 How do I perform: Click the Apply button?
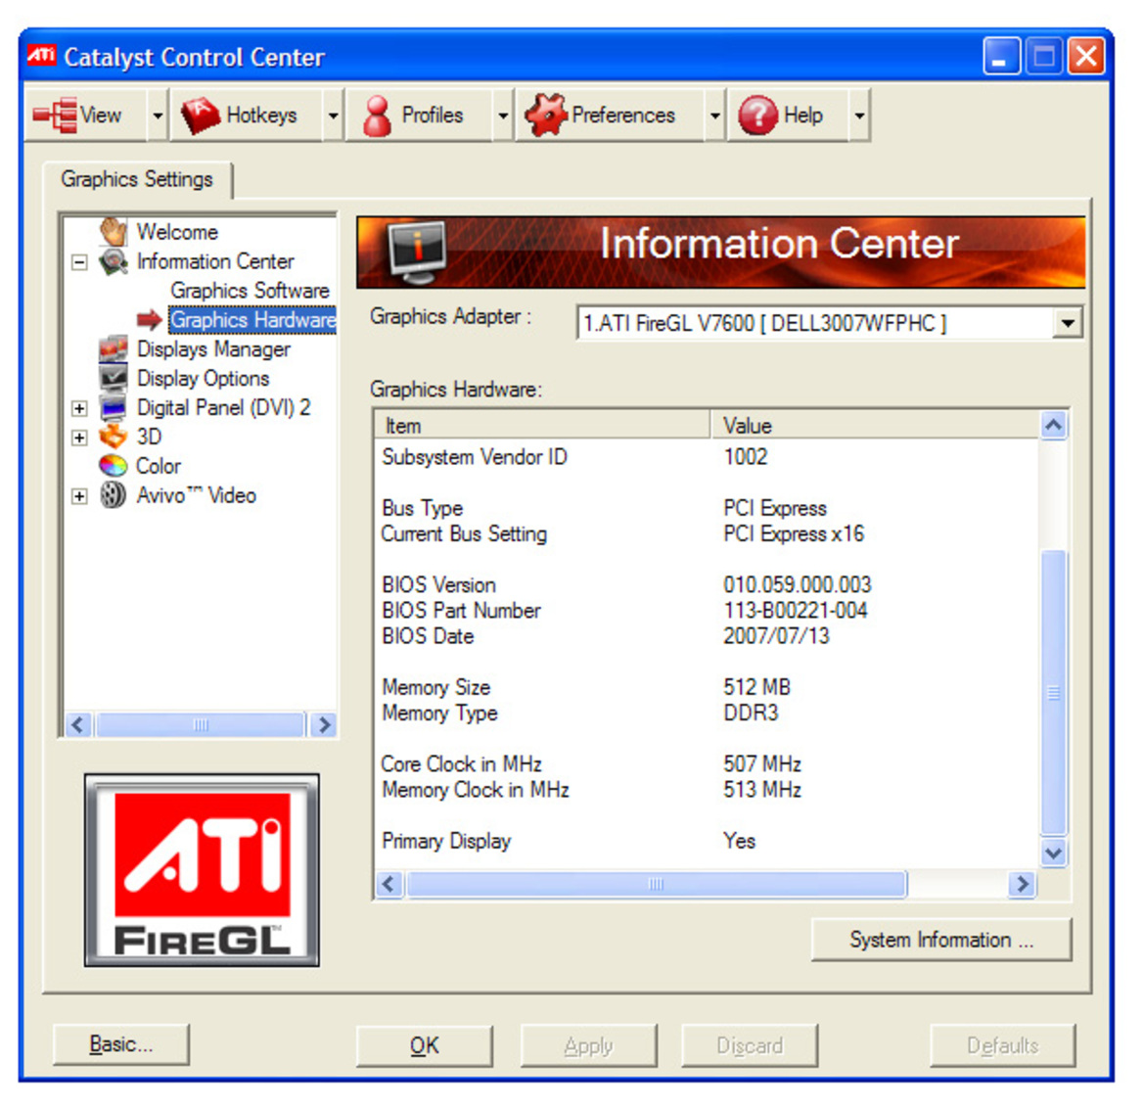(589, 1046)
